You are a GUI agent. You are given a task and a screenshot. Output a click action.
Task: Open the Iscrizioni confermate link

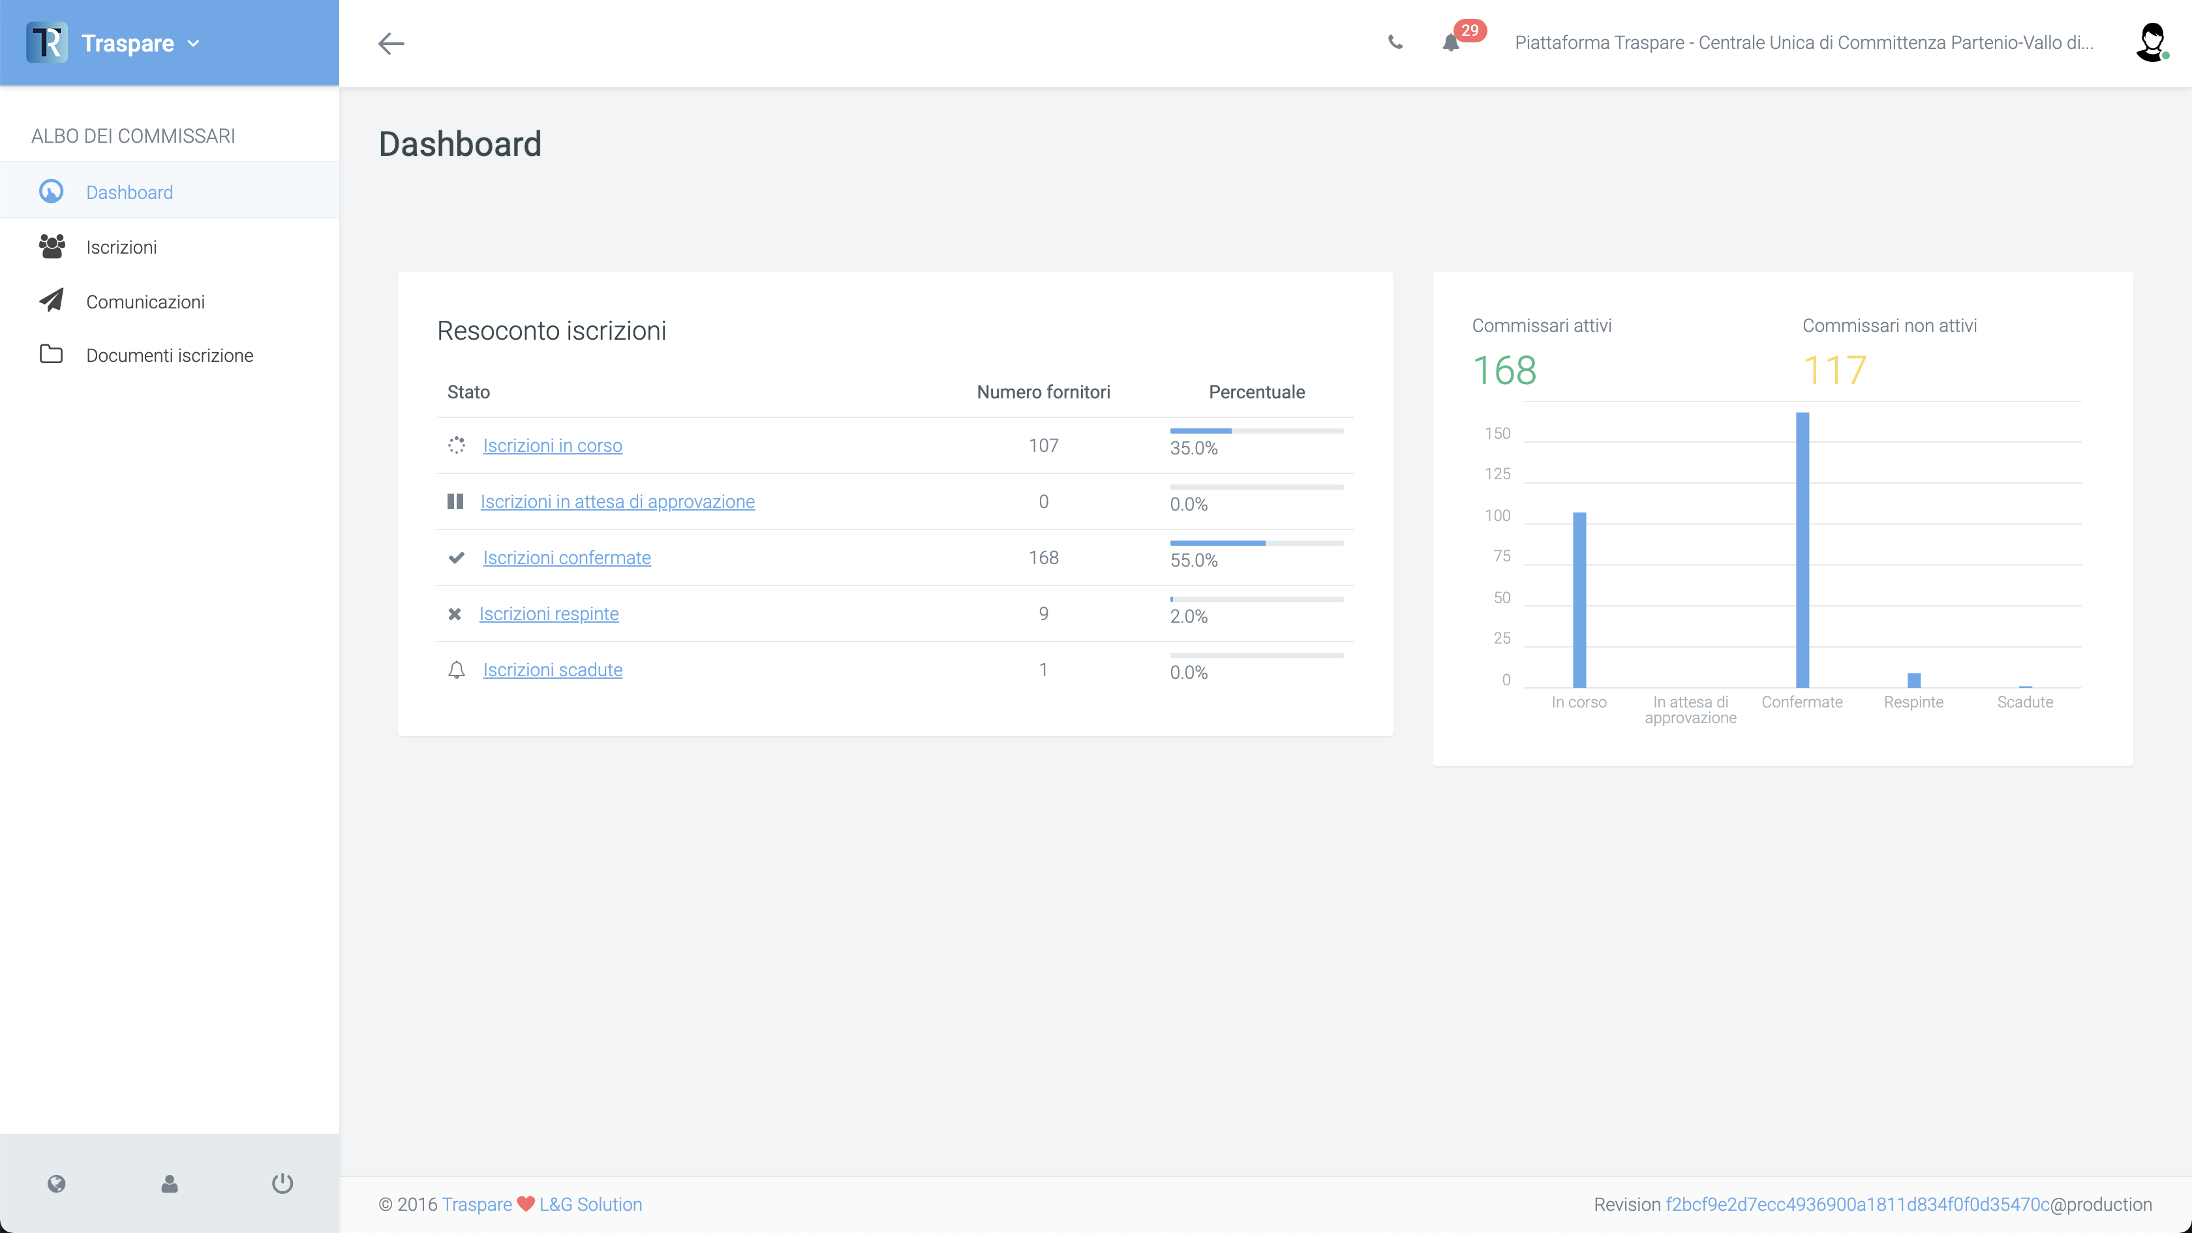[567, 558]
